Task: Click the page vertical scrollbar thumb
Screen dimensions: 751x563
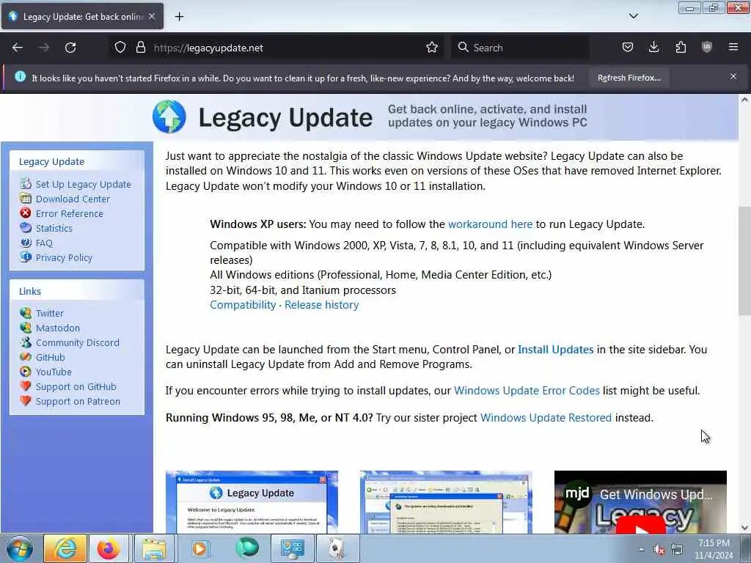Action: pyautogui.click(x=744, y=261)
